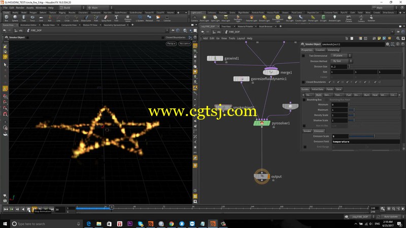Image resolution: width=406 pixels, height=228 pixels.
Task: Toggle Closed Boundaries checkbox above viewport
Action: coord(162,37)
